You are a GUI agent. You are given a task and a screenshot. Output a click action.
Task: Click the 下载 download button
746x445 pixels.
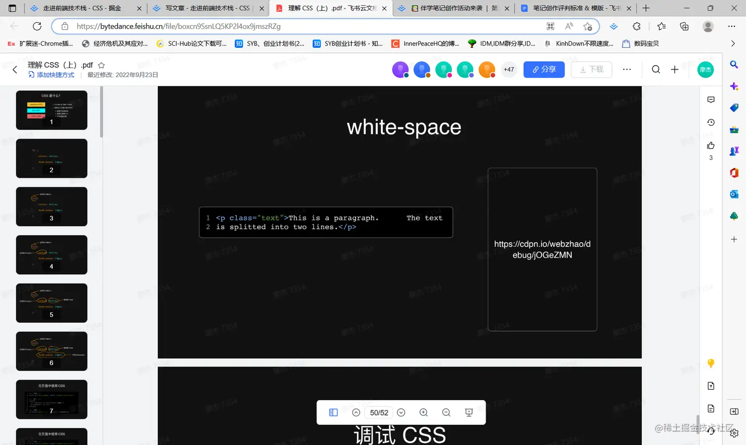tap(591, 70)
